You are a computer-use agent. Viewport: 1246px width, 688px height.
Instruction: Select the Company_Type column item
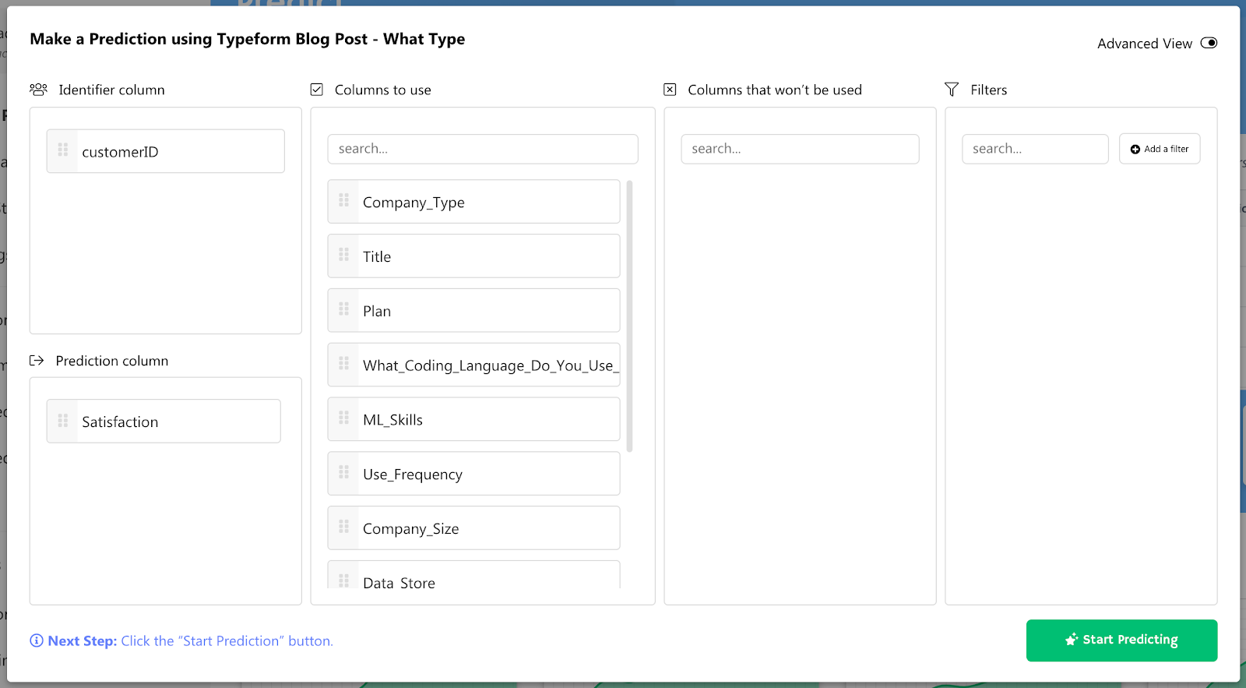coord(473,202)
